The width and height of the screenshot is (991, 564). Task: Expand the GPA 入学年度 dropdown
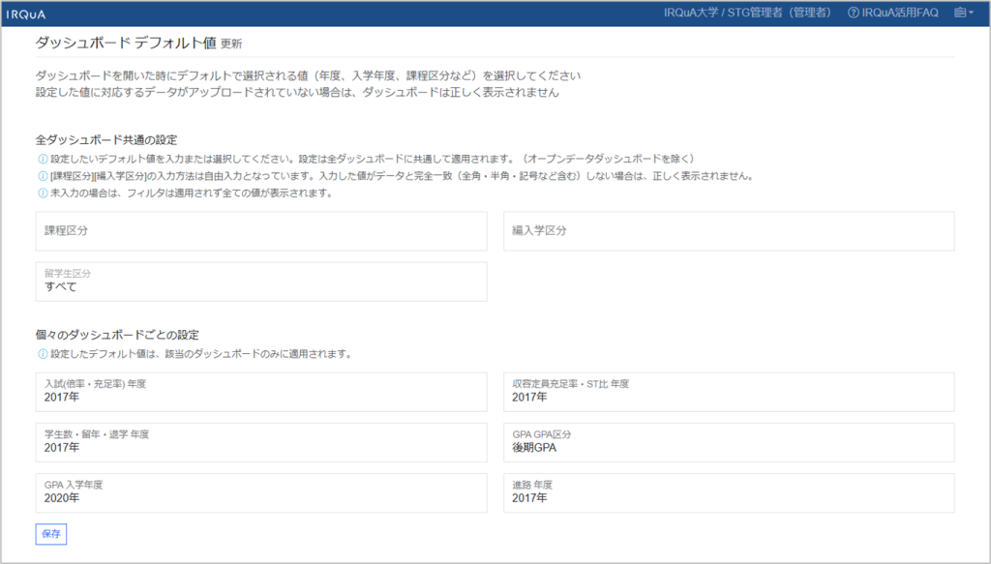click(x=260, y=492)
